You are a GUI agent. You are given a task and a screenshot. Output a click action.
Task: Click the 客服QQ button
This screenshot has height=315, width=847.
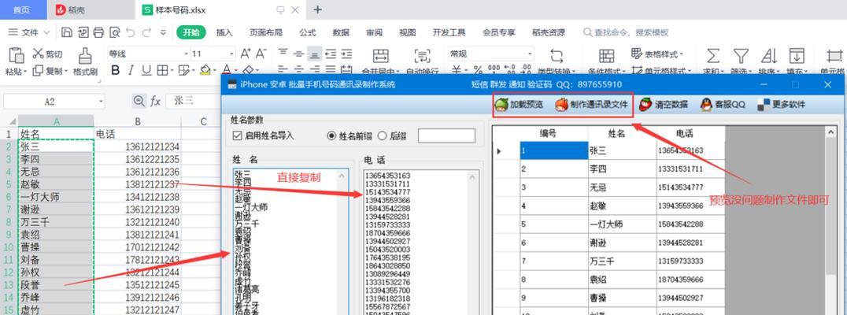tap(723, 104)
